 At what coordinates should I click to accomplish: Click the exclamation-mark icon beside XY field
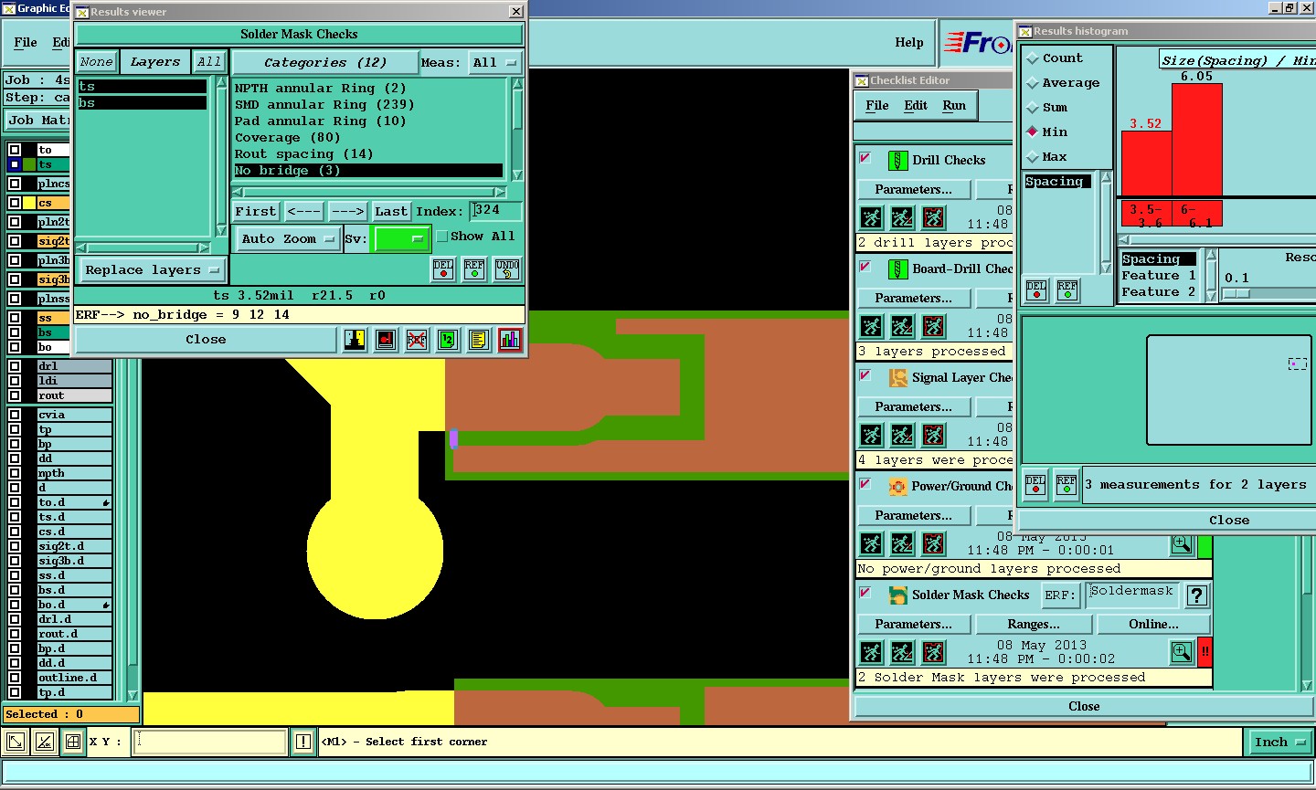(303, 742)
